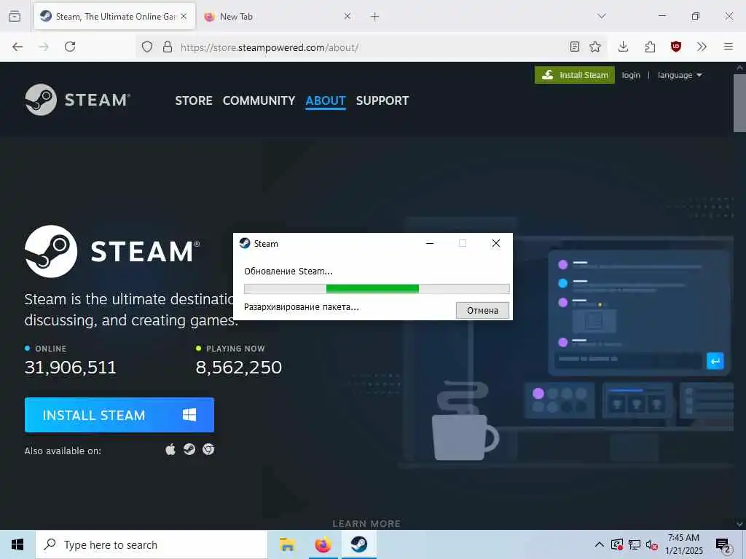746x559 pixels.
Task: Click the Apple macOS availability icon
Action: coord(170,449)
